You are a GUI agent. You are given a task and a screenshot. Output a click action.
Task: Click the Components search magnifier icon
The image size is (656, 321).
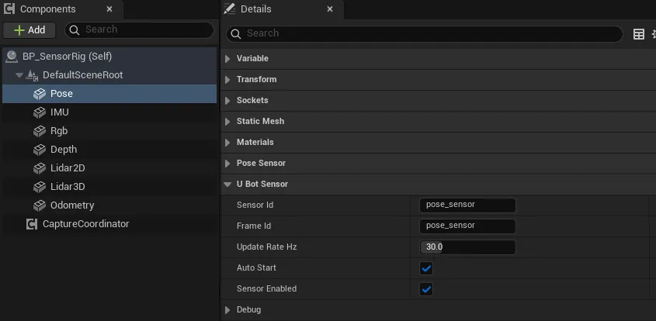pos(75,29)
